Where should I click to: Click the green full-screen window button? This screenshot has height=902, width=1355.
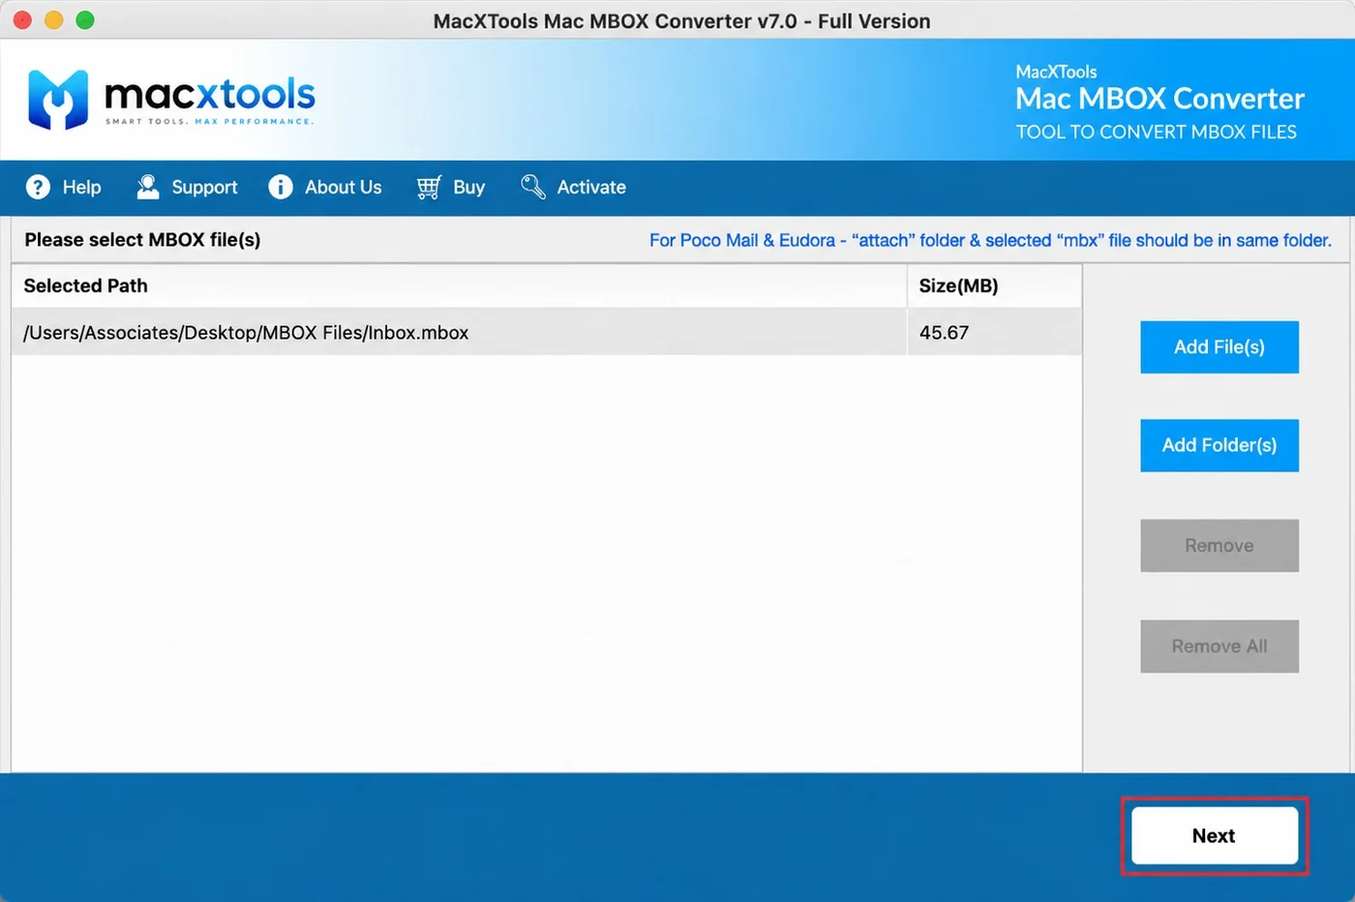tap(85, 20)
